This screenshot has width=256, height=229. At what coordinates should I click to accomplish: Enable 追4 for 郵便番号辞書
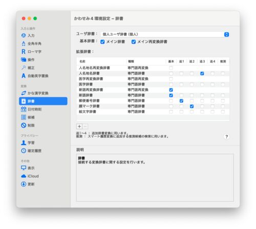pos(212,101)
